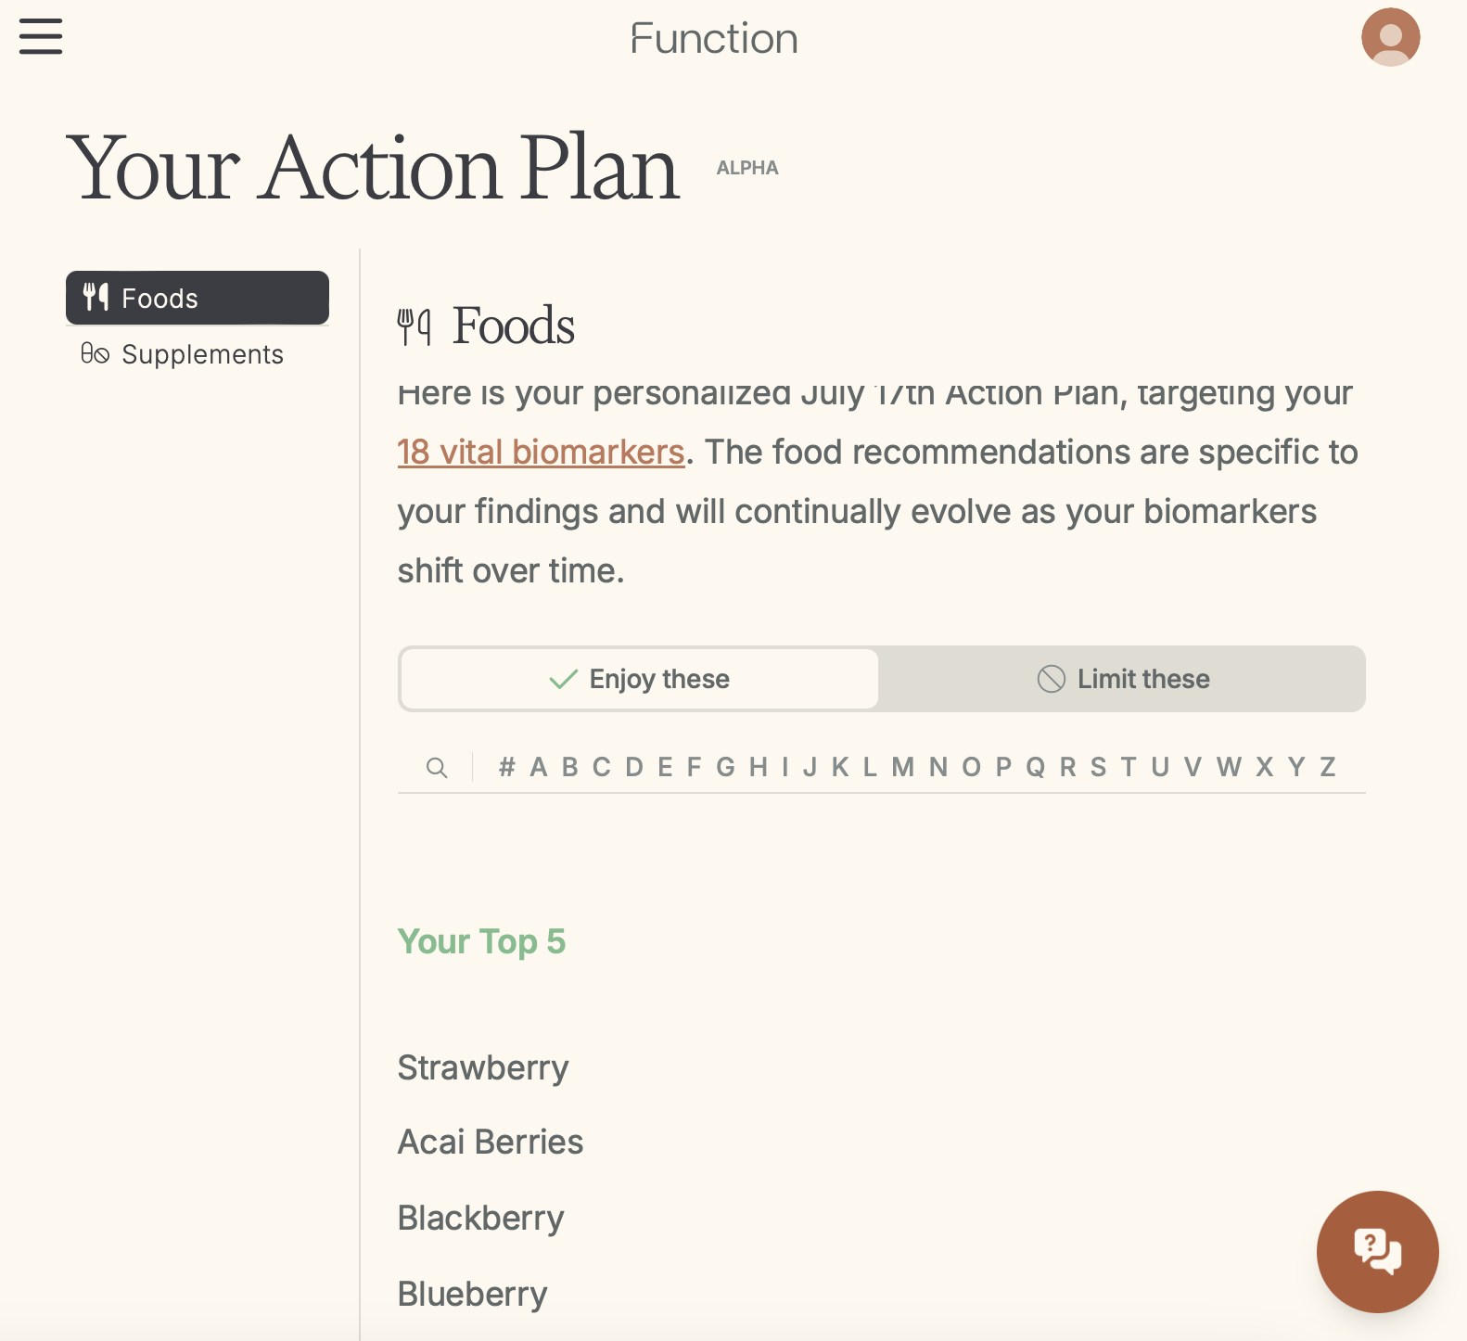This screenshot has width=1467, height=1341.
Task: Select the letter Z filter
Action: tap(1328, 767)
